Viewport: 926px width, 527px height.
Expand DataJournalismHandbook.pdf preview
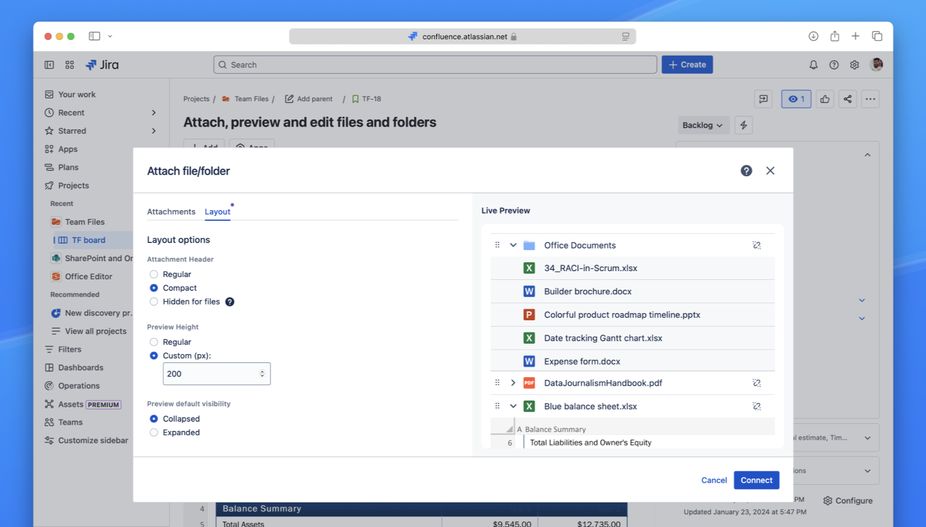point(513,383)
